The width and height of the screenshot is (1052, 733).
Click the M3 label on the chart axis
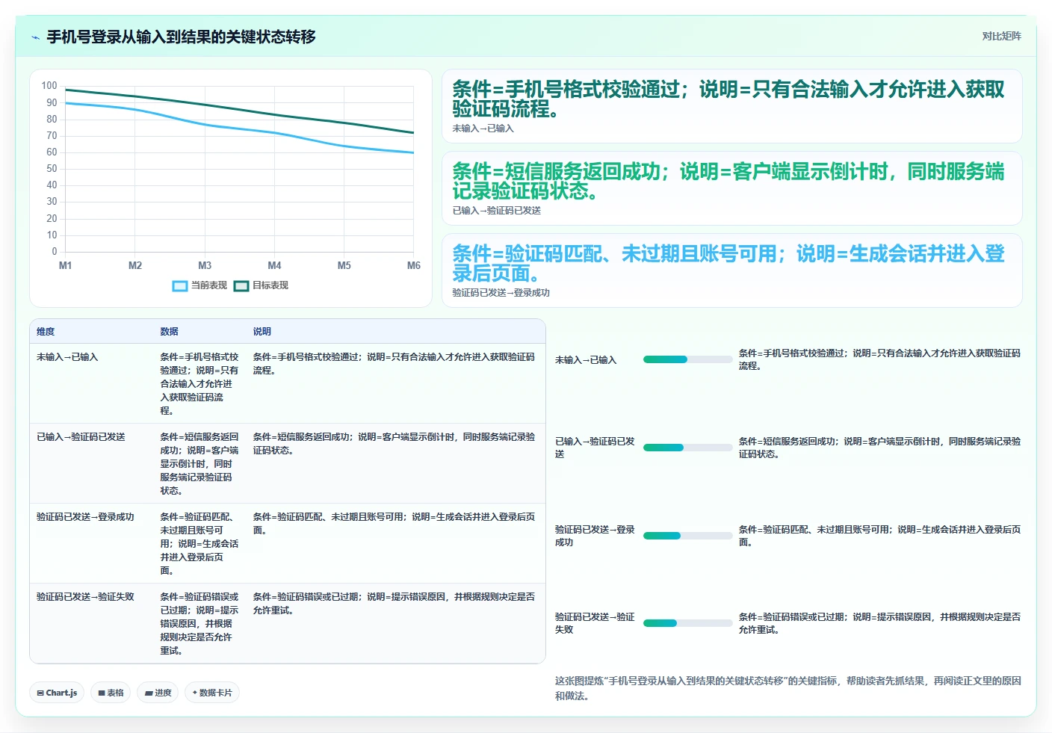pos(205,266)
